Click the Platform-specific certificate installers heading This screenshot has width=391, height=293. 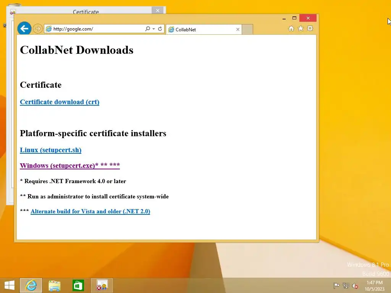tap(93, 133)
